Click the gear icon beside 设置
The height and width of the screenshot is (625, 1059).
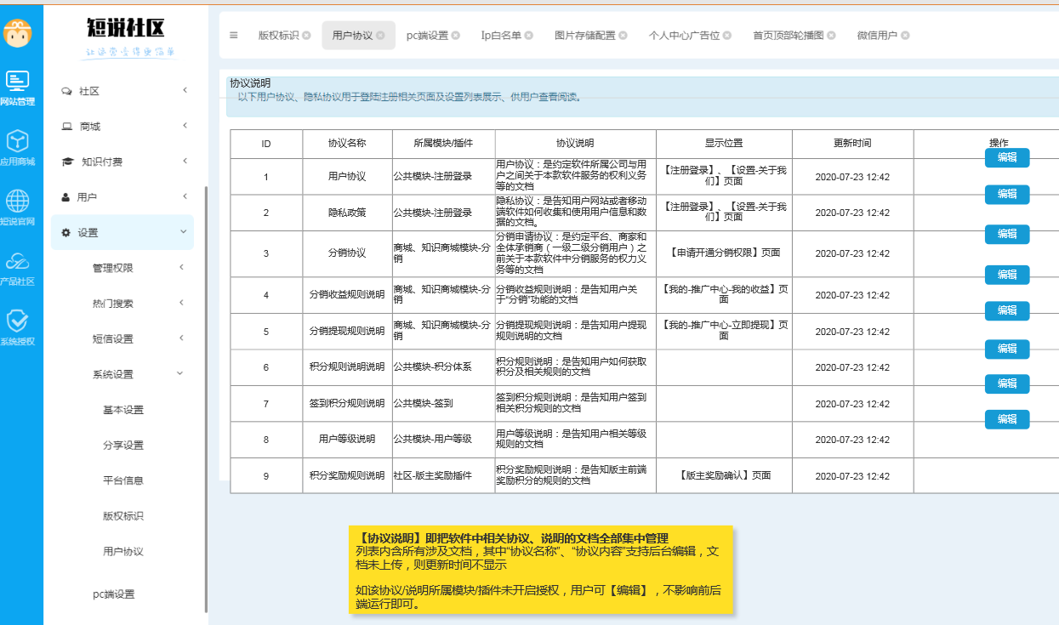tap(65, 233)
